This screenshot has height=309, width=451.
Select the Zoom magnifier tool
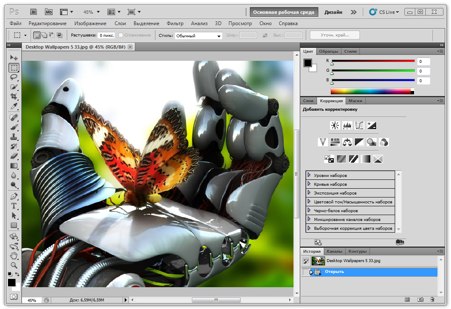coord(14,265)
